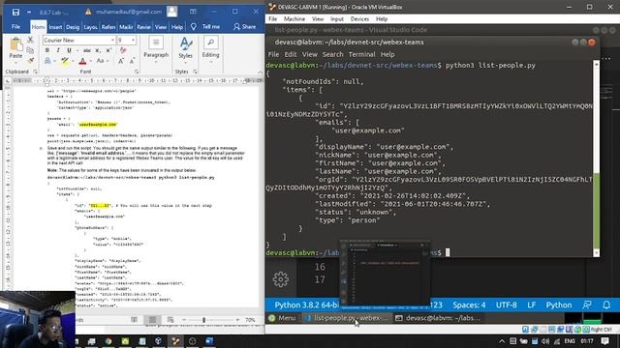Collapse the Word ribbon with chevron

[260, 72]
